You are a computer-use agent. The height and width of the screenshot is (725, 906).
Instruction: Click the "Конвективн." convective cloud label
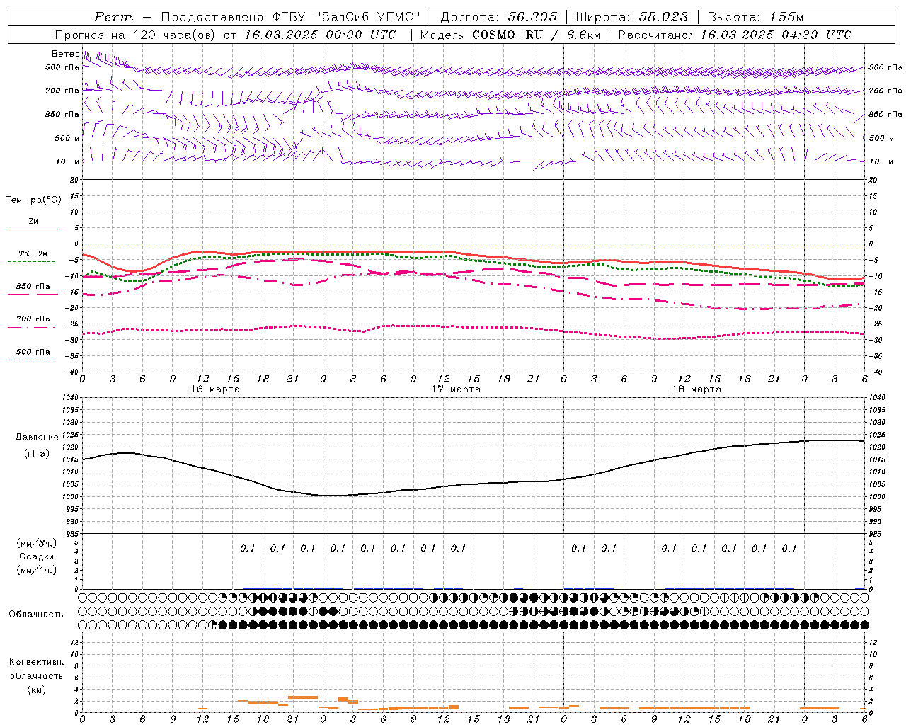pyautogui.click(x=37, y=662)
